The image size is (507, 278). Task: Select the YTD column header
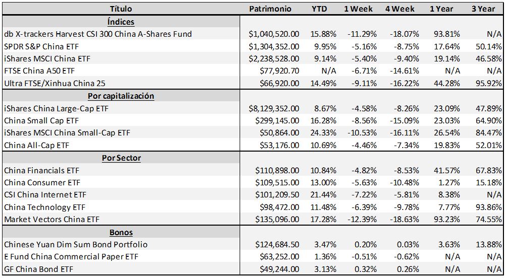coord(319,9)
